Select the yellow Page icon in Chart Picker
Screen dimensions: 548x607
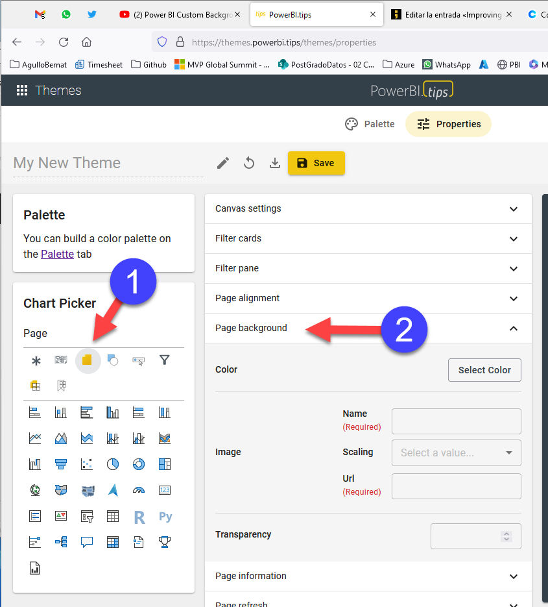point(87,360)
